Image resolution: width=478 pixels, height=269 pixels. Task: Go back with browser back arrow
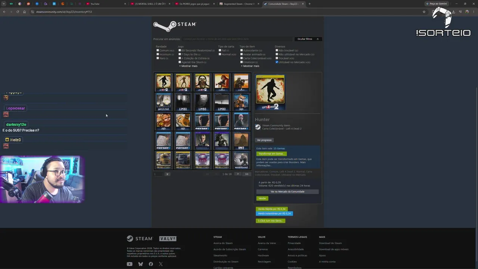tap(4, 12)
